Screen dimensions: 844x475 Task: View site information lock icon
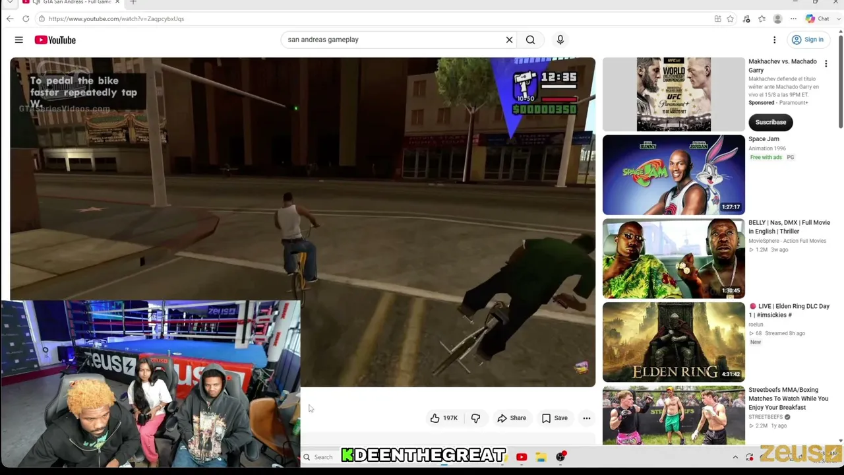42,18
